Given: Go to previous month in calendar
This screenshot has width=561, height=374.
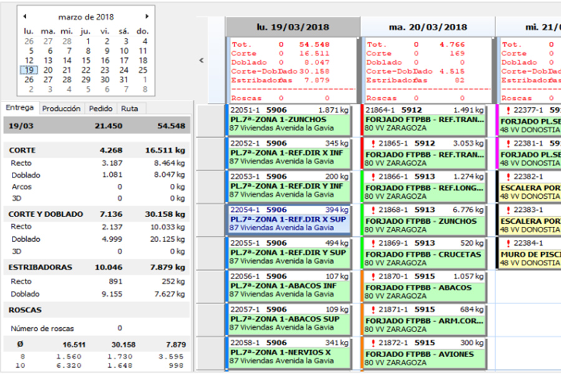Looking at the screenshot, I should (x=25, y=16).
